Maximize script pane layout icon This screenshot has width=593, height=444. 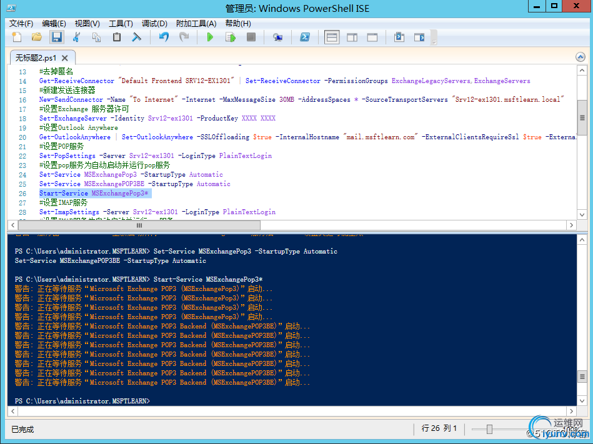coord(372,37)
